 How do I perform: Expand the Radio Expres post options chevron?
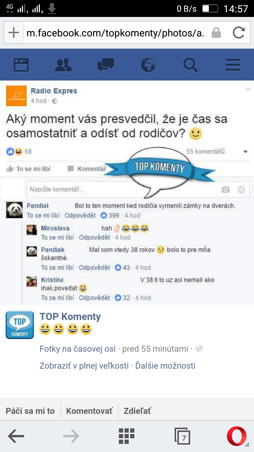pos(248,90)
